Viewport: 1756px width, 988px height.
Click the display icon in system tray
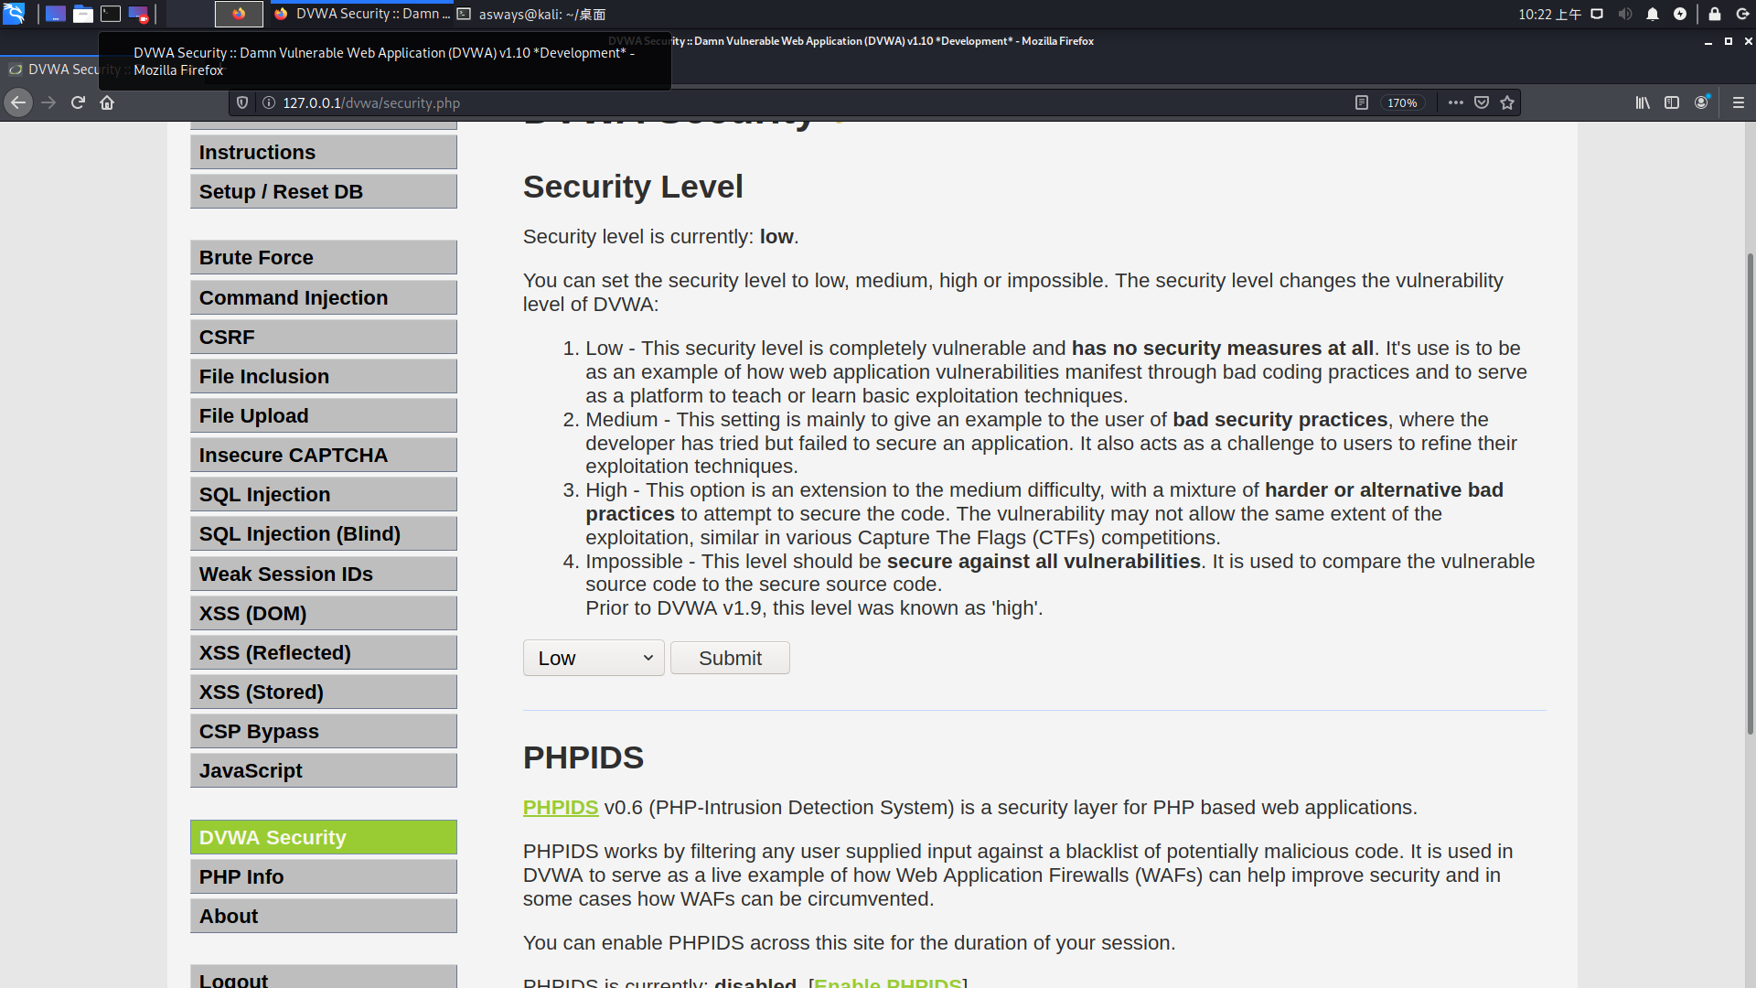[1597, 14]
